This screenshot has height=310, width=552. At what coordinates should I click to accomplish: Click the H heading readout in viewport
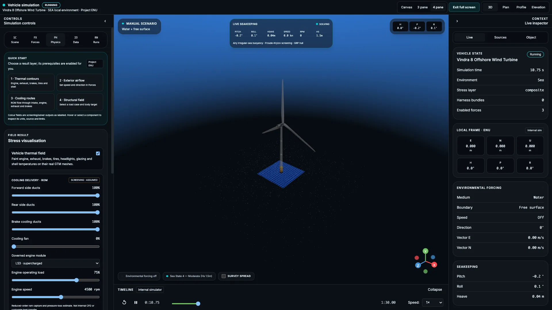coord(400,26)
